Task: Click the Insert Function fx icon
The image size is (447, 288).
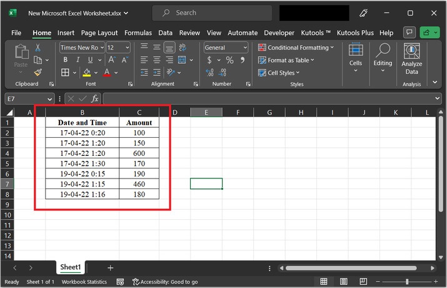Action: (94, 98)
